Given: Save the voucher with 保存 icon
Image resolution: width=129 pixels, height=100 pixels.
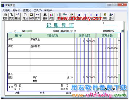Looking at the screenshot, I should [31, 16].
